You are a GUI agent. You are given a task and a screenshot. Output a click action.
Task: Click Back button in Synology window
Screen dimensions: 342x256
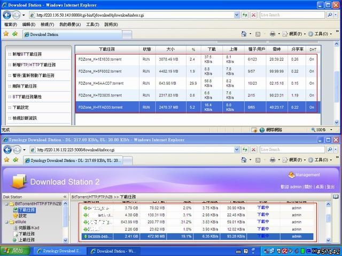[7, 150]
